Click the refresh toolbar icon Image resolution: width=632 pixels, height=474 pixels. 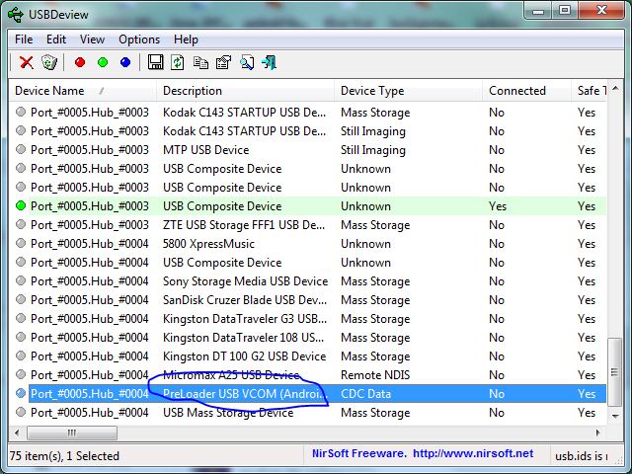178,62
